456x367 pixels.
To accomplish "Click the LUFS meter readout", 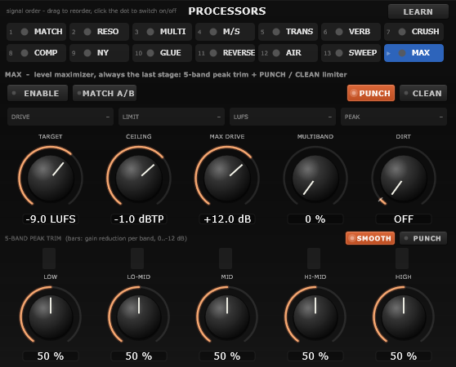I will 283,117.
